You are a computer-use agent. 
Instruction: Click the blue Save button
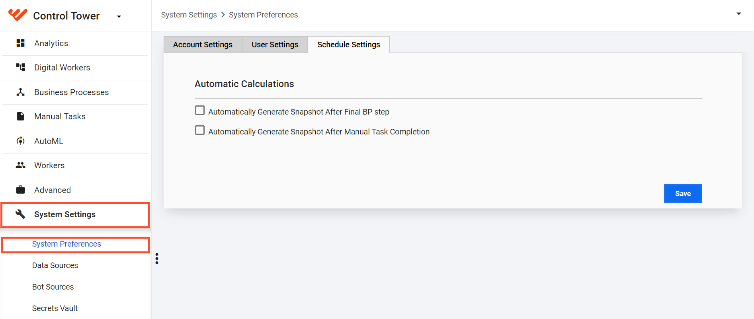coord(683,193)
